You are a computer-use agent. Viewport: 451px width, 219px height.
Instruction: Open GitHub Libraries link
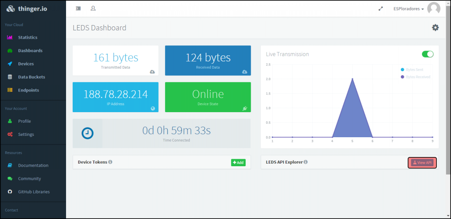click(x=34, y=192)
